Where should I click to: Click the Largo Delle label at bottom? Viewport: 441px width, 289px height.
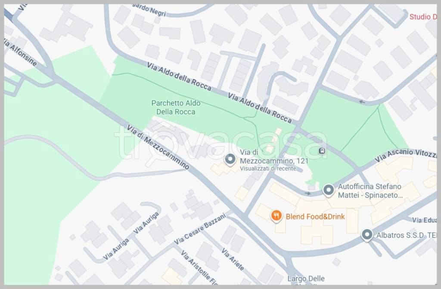[x=306, y=279]
